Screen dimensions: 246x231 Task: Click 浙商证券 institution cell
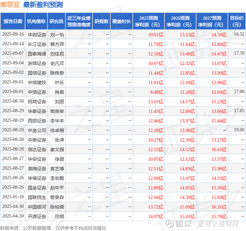37,63
